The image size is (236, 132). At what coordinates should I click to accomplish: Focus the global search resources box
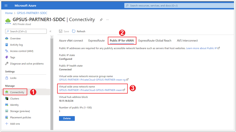point(179,6)
